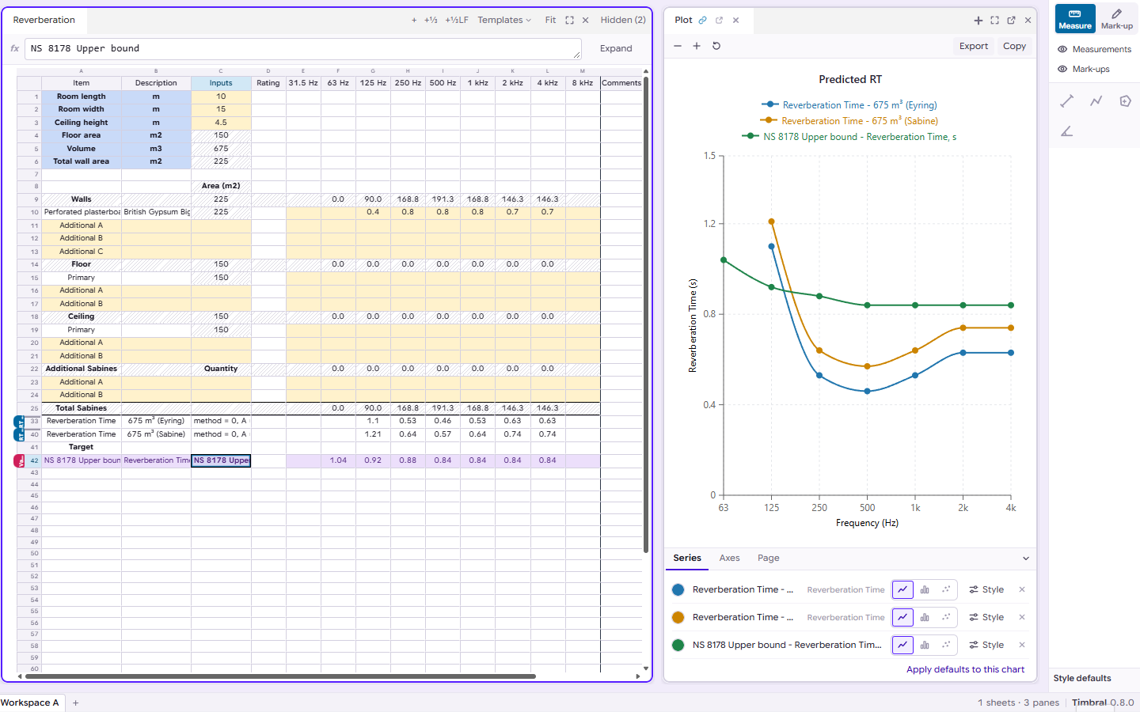The image size is (1140, 712).
Task: Select the polyline measure tool
Action: pyautogui.click(x=1096, y=100)
